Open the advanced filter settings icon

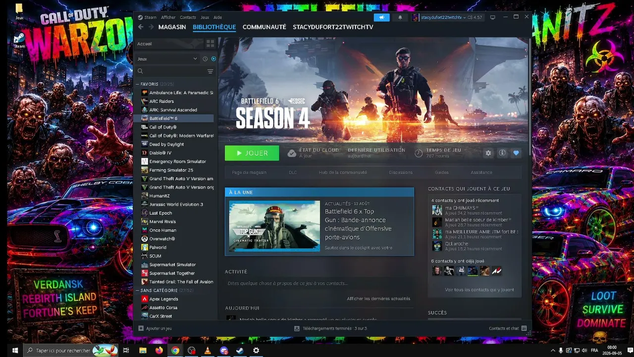click(210, 71)
